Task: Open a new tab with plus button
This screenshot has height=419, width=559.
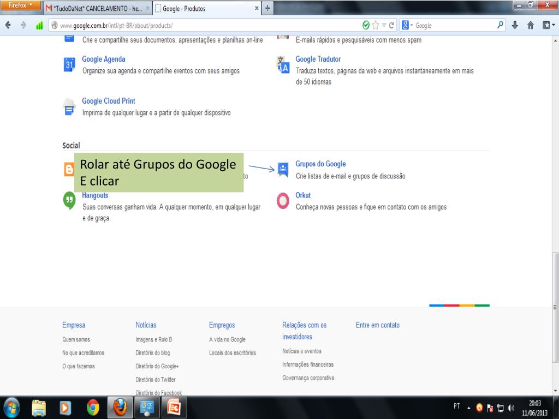Action: [267, 8]
